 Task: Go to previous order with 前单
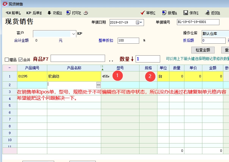13,13
